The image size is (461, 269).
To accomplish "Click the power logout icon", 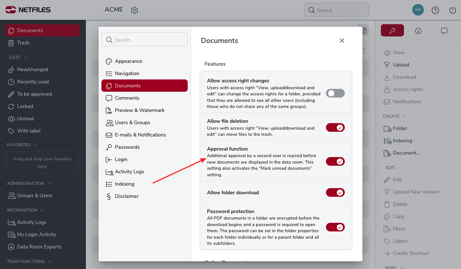I will 453,10.
